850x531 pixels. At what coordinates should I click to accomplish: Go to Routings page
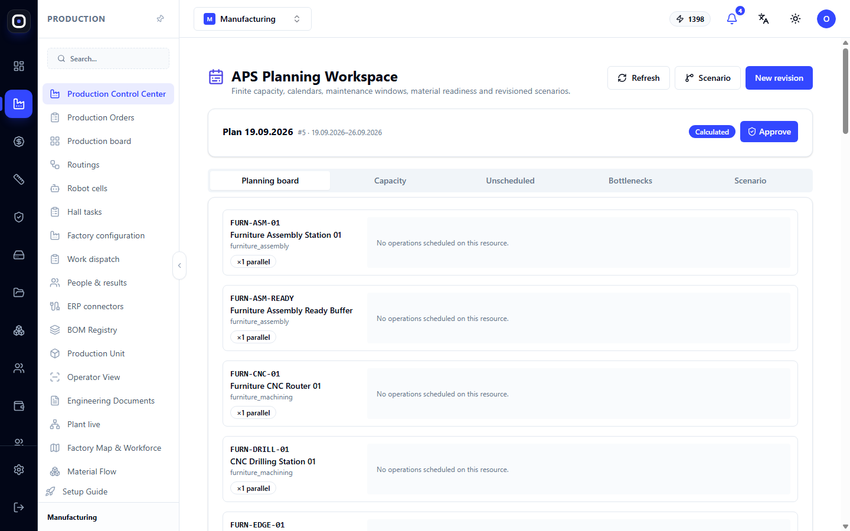[108, 165]
